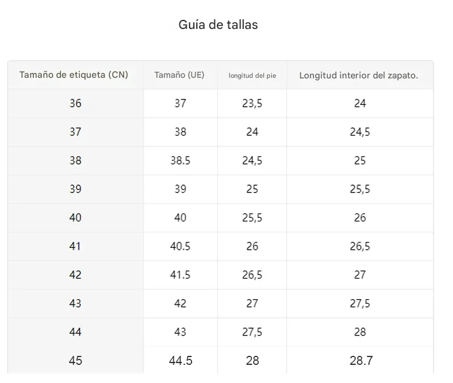Click the 25,5 inner shoe length cell
Screen dimensions: 453x383
pyautogui.click(x=360, y=189)
